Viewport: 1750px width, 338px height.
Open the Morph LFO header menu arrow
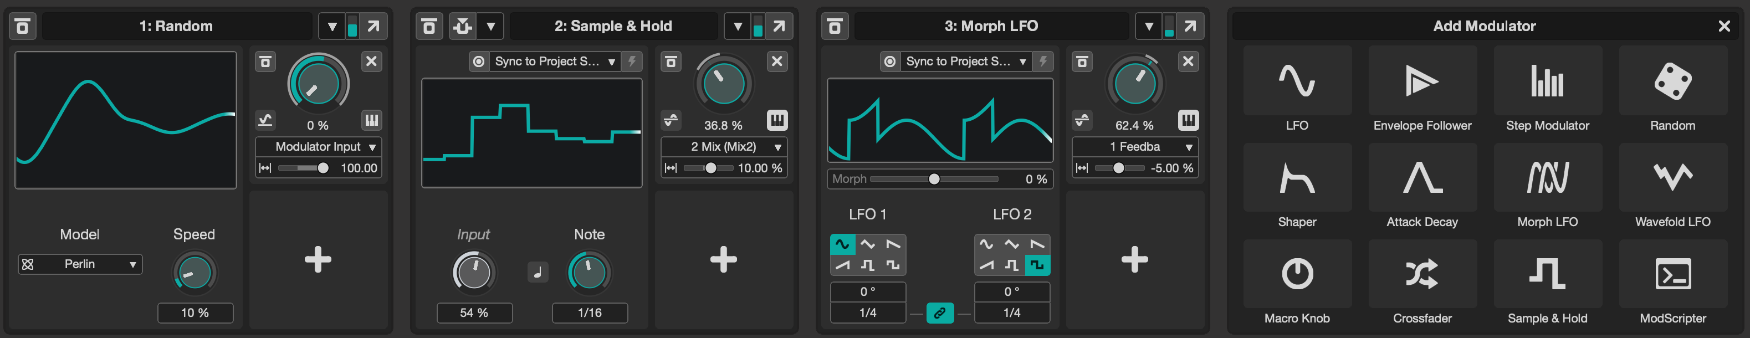(1148, 27)
